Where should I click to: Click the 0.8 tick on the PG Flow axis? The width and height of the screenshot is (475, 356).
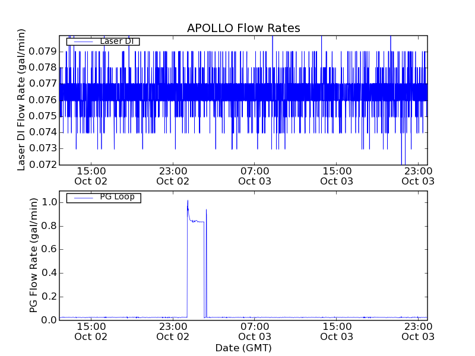[49, 226]
